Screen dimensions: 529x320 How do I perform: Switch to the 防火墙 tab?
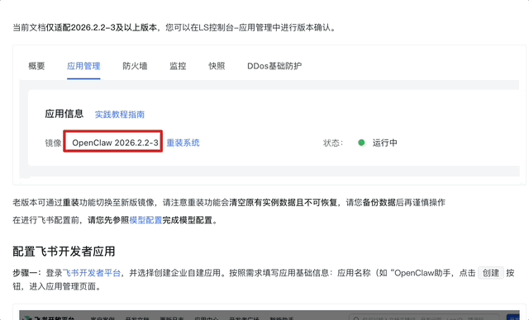pos(135,66)
